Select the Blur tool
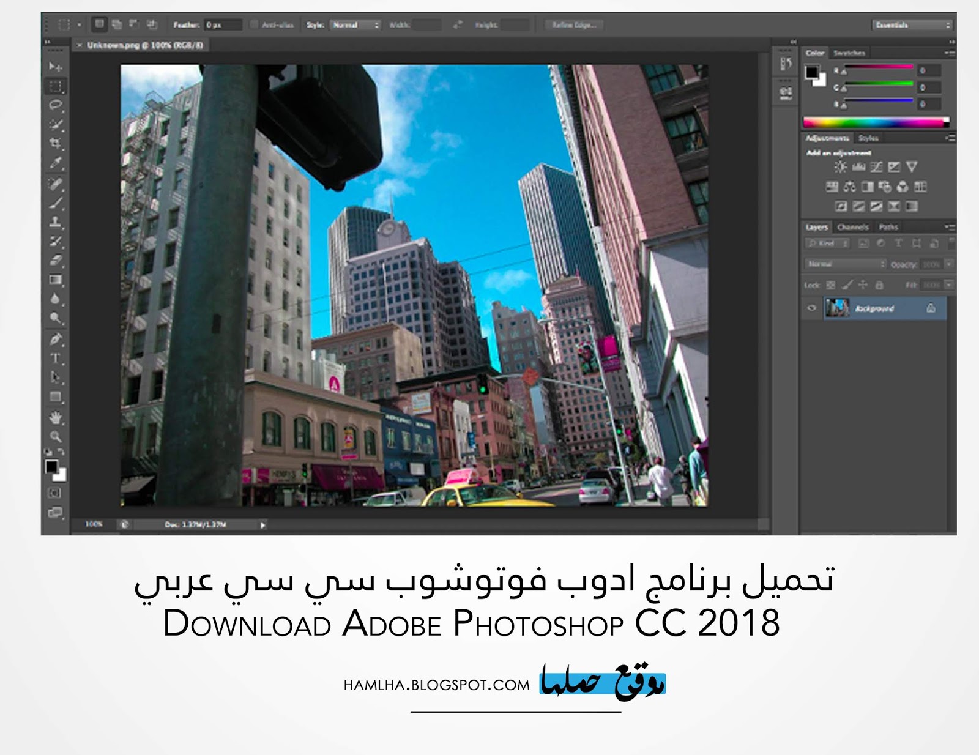Viewport: 979px width, 755px height. tap(56, 299)
